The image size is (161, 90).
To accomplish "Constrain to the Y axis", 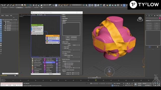I will (x=124, y=5).
